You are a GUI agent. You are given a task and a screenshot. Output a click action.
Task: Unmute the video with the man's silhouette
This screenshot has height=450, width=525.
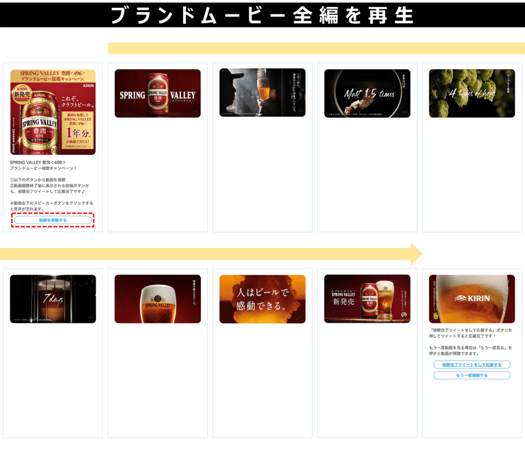(300, 111)
